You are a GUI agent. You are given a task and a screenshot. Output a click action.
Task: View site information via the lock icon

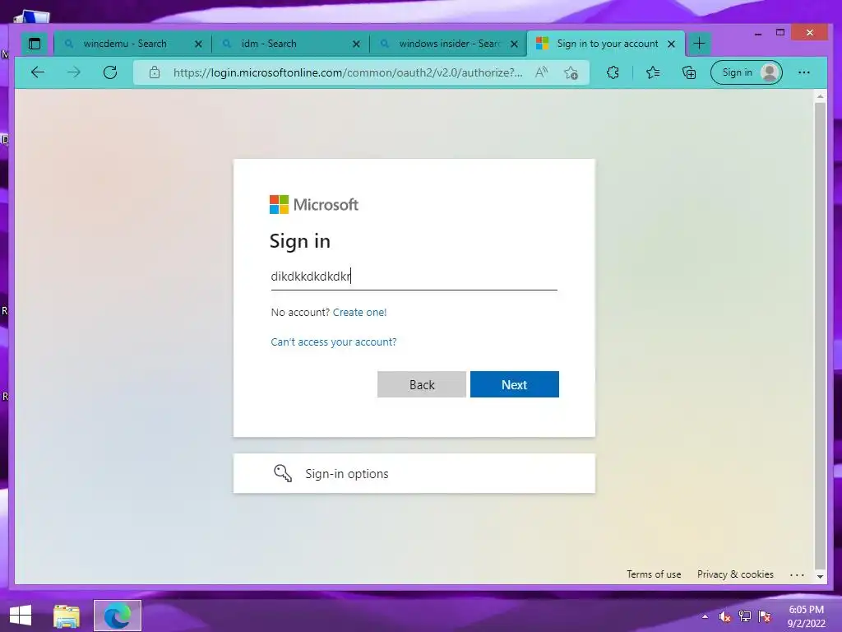[x=155, y=72]
